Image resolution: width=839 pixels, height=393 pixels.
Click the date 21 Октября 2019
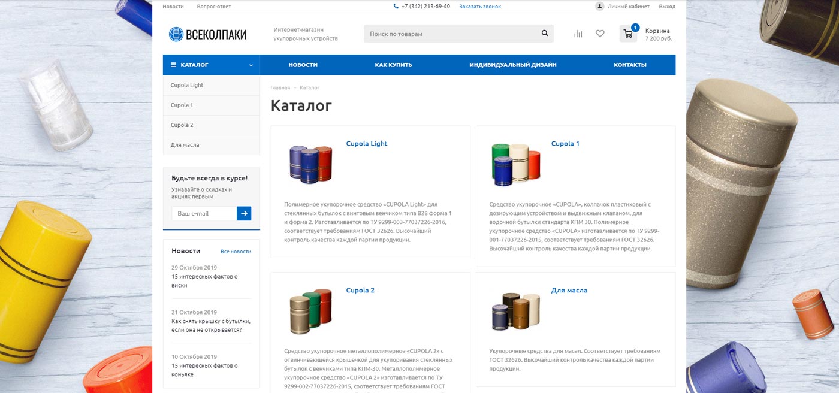click(x=194, y=312)
